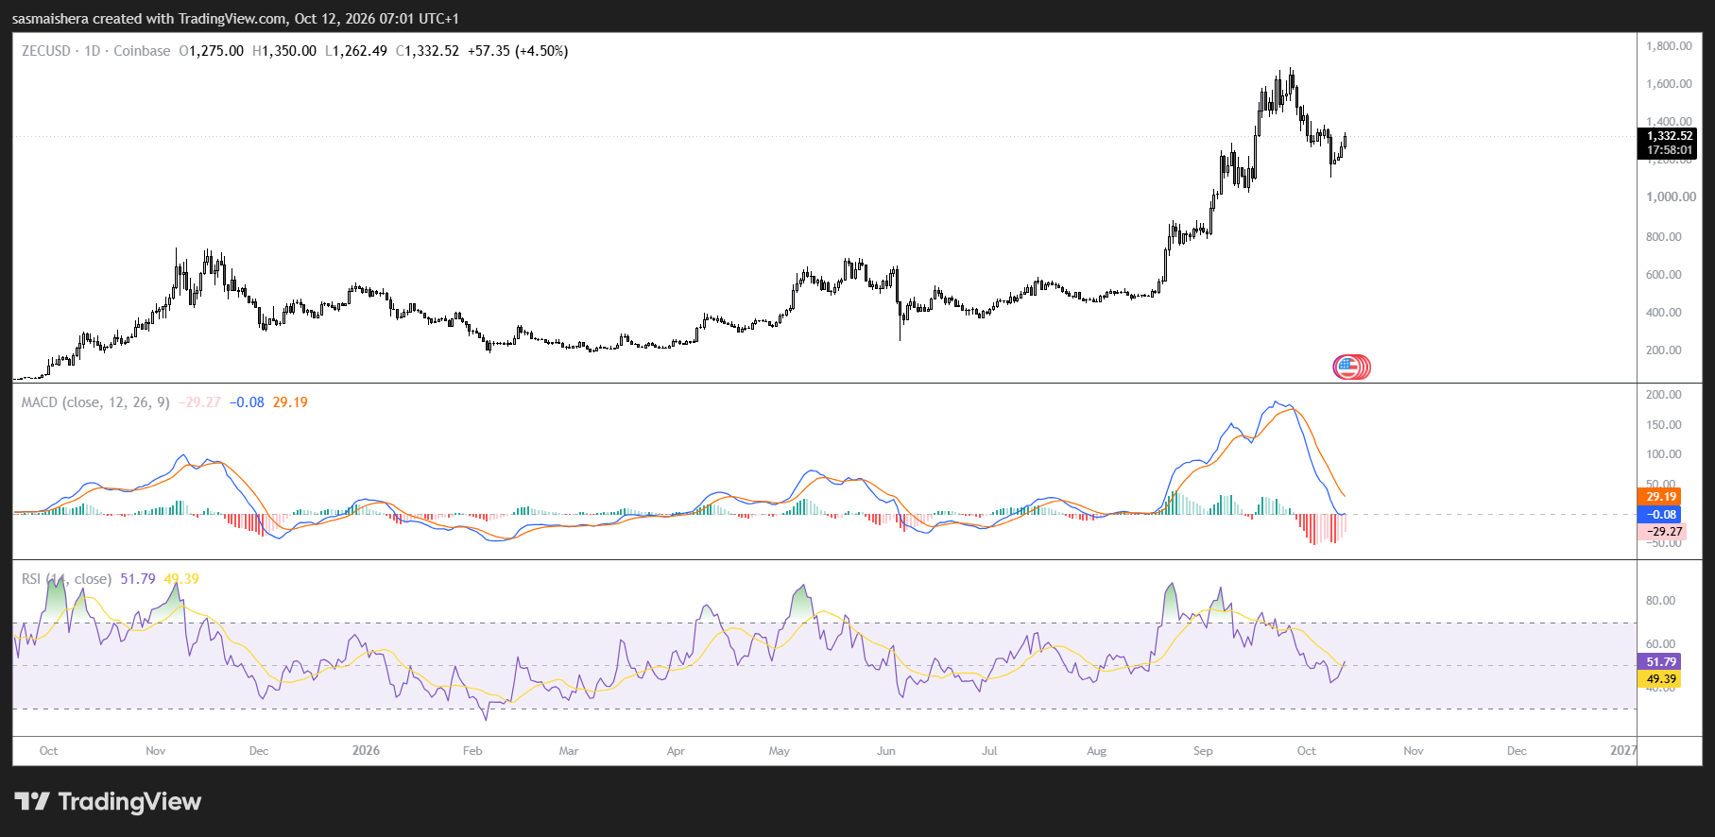Image resolution: width=1715 pixels, height=837 pixels.
Task: Click the pink -29.27 histogram tag on axis
Action: [x=1662, y=532]
